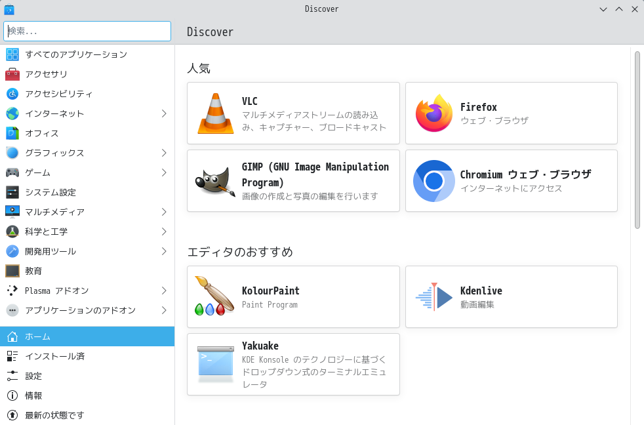Expand the マルチメディア category chevron
This screenshot has width=644, height=425.
pos(164,212)
